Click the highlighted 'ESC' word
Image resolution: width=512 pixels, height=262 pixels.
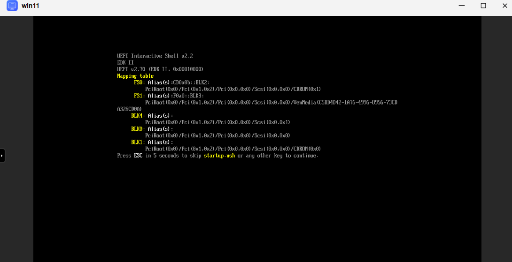(x=138, y=156)
